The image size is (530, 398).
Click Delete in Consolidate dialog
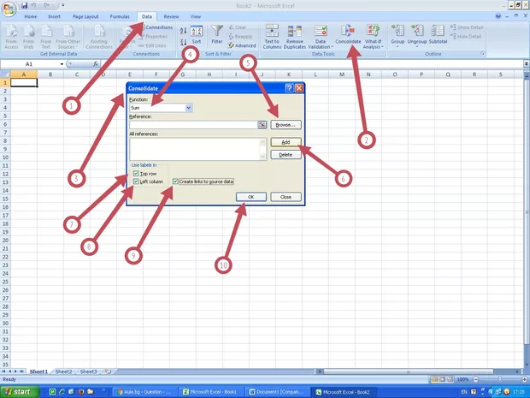(x=286, y=155)
